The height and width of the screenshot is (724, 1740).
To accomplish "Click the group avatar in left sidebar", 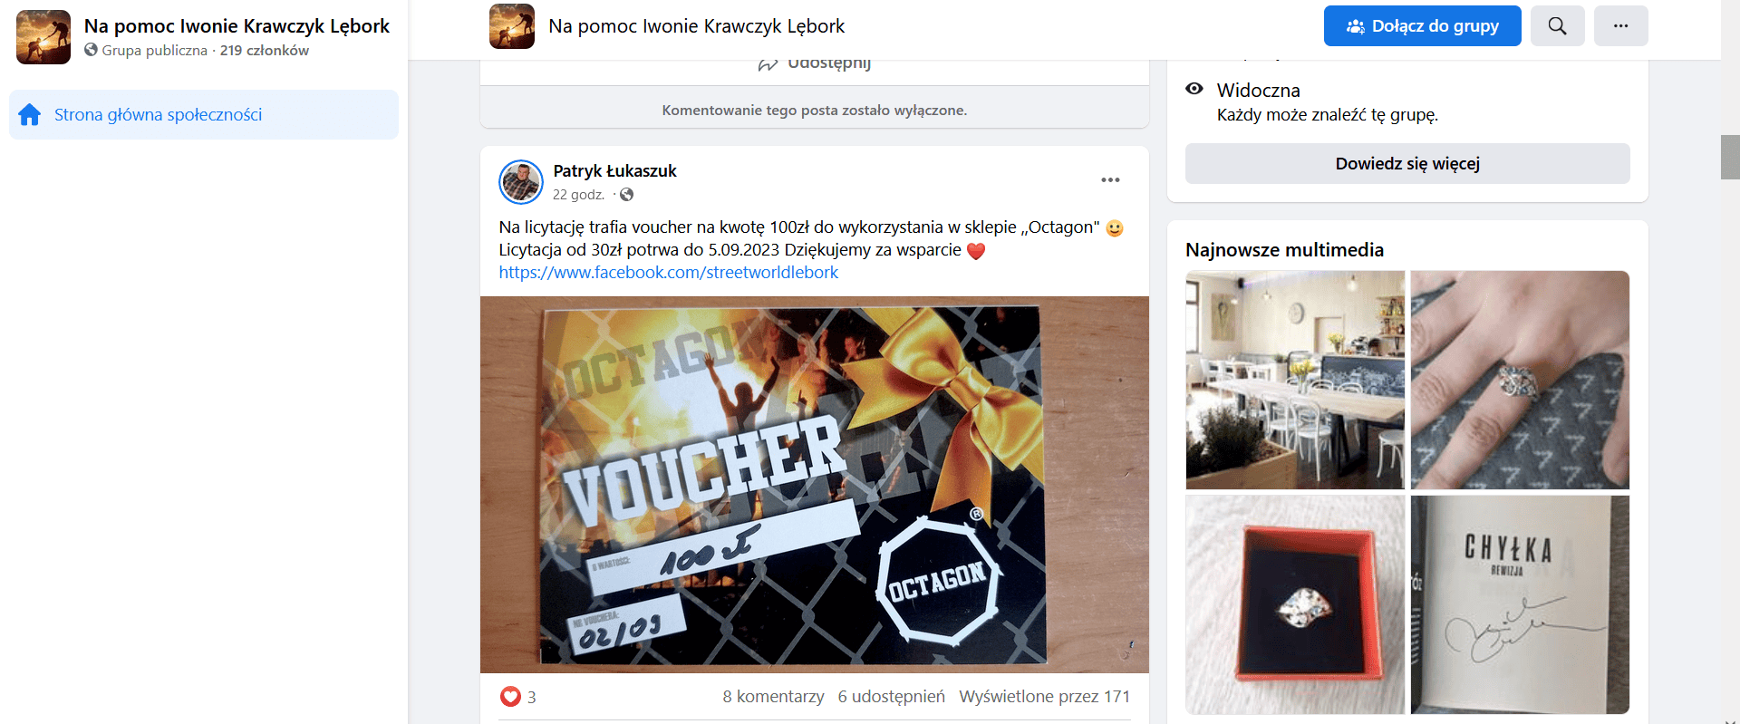I will pos(43,37).
